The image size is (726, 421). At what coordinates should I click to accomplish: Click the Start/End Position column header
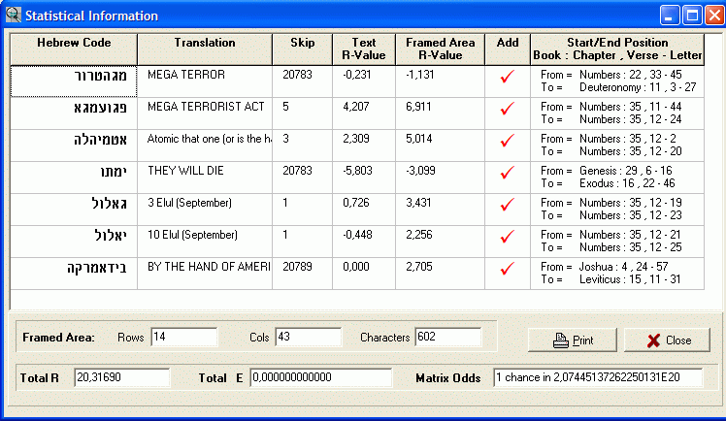coord(617,49)
